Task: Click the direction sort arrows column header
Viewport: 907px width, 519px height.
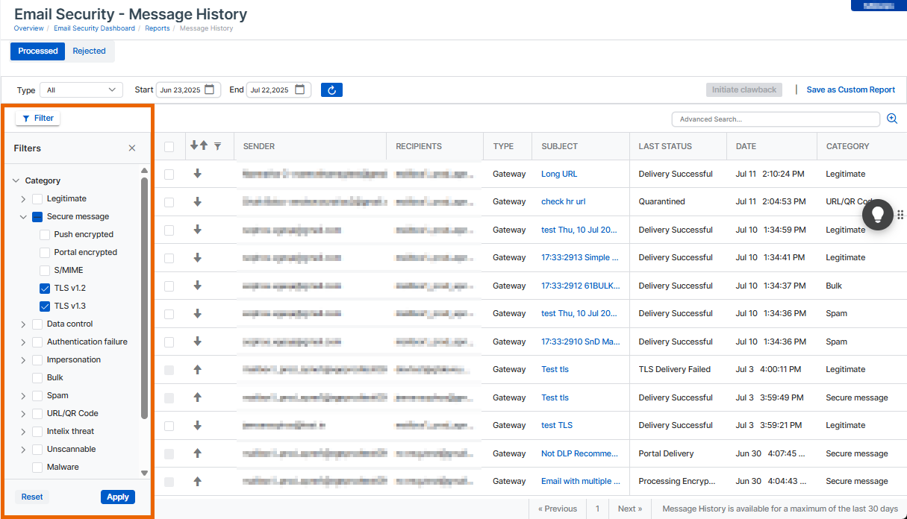Action: (x=199, y=146)
